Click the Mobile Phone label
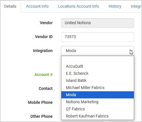The image size is (142, 122). (40, 102)
